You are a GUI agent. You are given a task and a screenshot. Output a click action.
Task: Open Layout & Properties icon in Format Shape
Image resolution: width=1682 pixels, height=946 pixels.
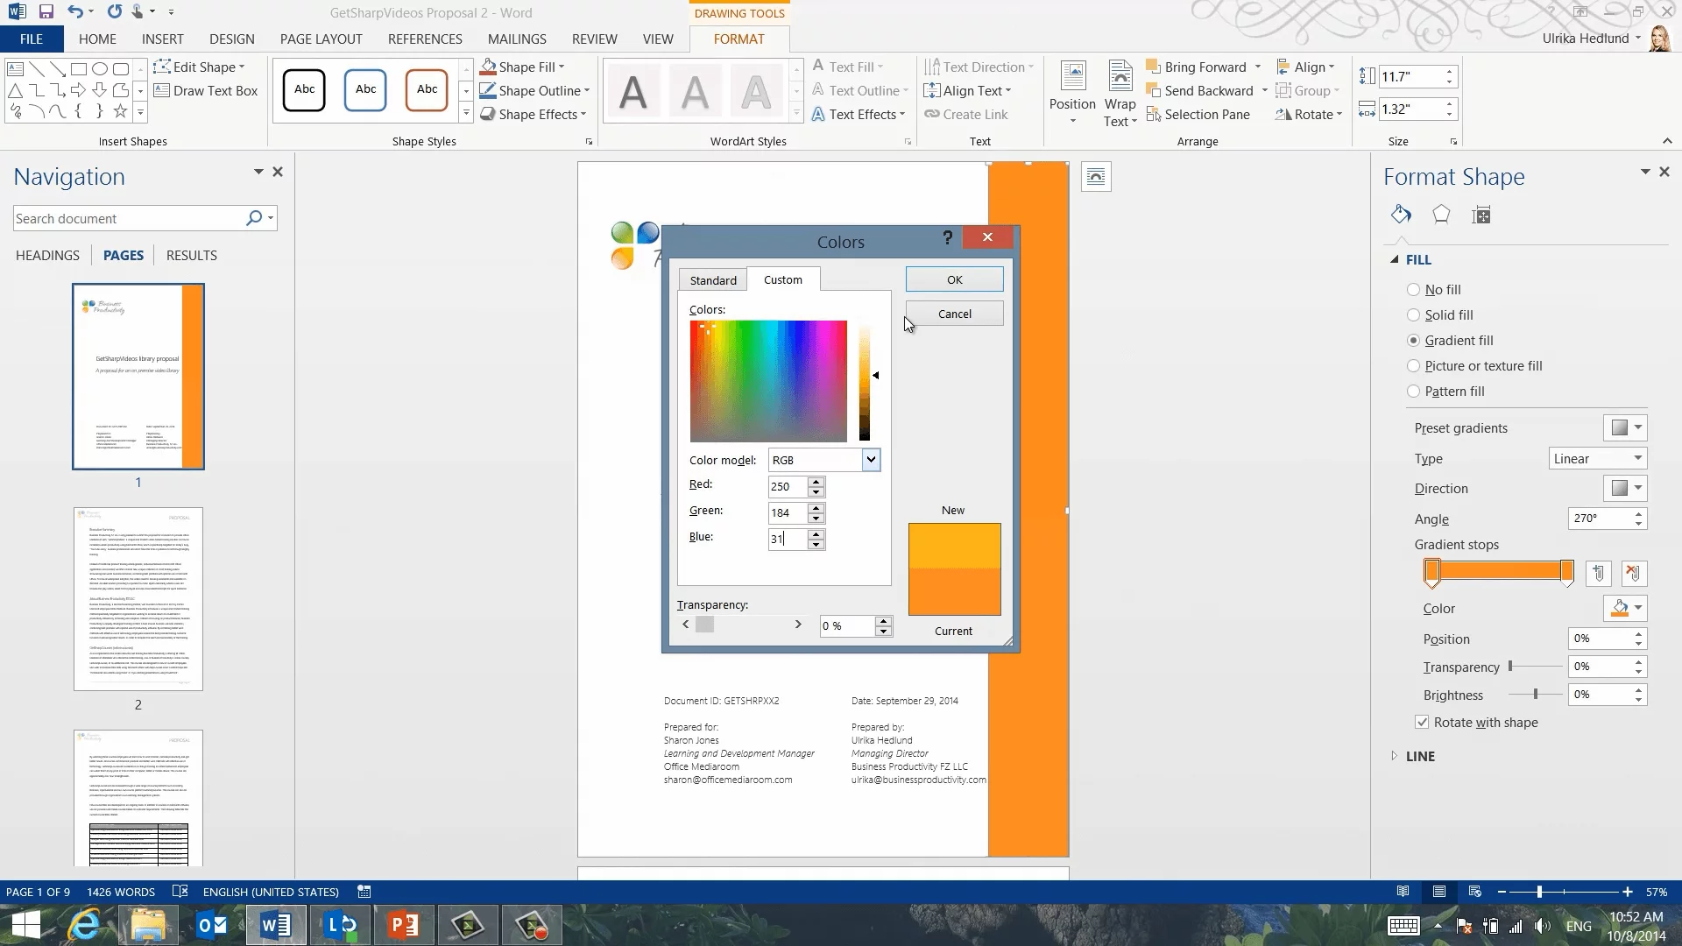point(1481,215)
